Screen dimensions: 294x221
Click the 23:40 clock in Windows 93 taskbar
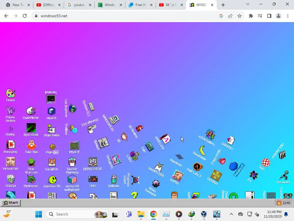(x=286, y=203)
